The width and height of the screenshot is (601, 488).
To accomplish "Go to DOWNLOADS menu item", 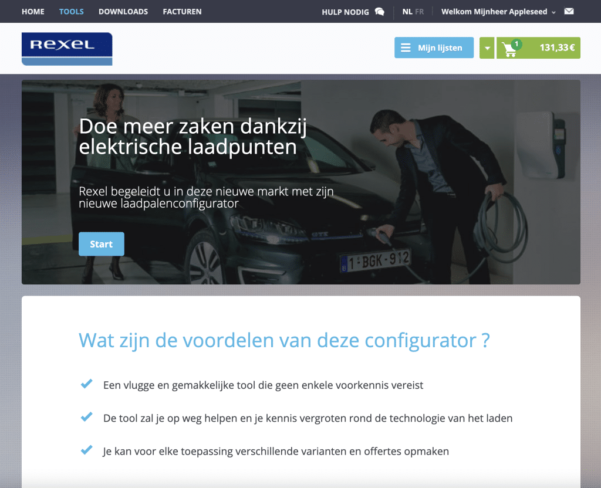I will click(123, 12).
